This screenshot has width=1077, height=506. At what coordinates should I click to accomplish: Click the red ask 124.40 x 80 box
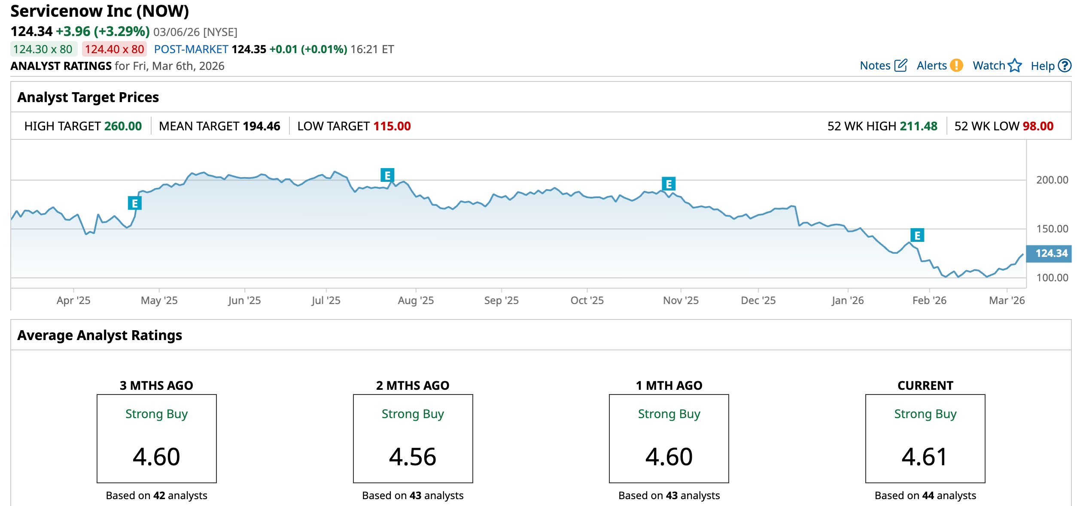coord(115,49)
